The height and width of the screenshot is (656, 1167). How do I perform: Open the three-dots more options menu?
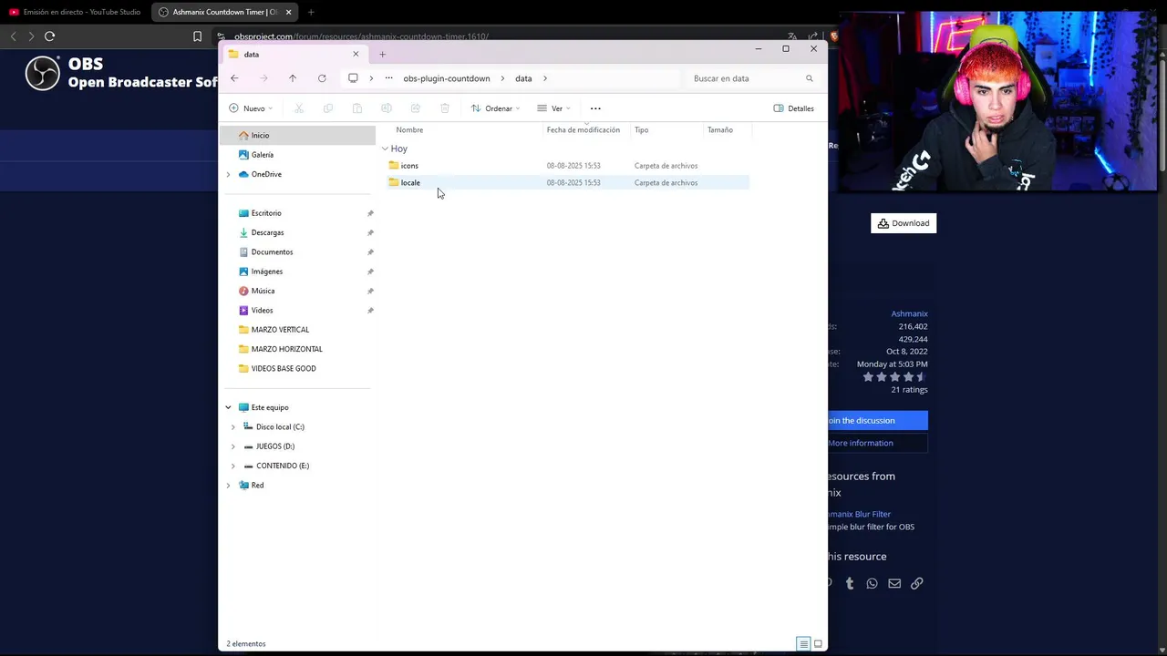(595, 108)
